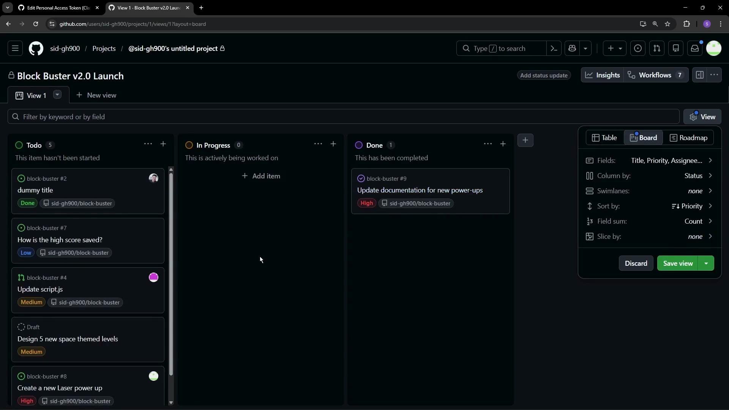The width and height of the screenshot is (729, 410).
Task: Click Add item in In Progress column
Action: (261, 176)
